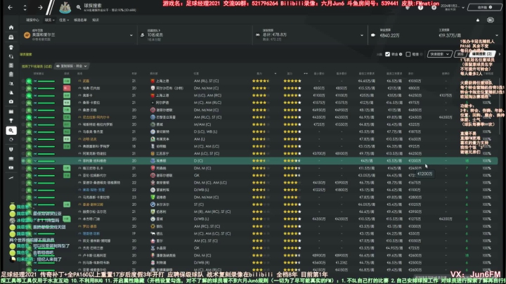The image size is (506, 284).
Task: Click the print icon at top right
Action: [x=491, y=20]
